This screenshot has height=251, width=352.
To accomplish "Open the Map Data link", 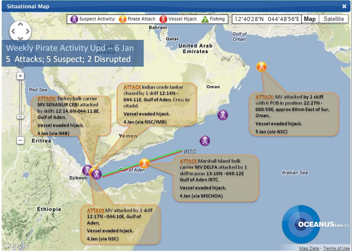I will click(x=309, y=248).
